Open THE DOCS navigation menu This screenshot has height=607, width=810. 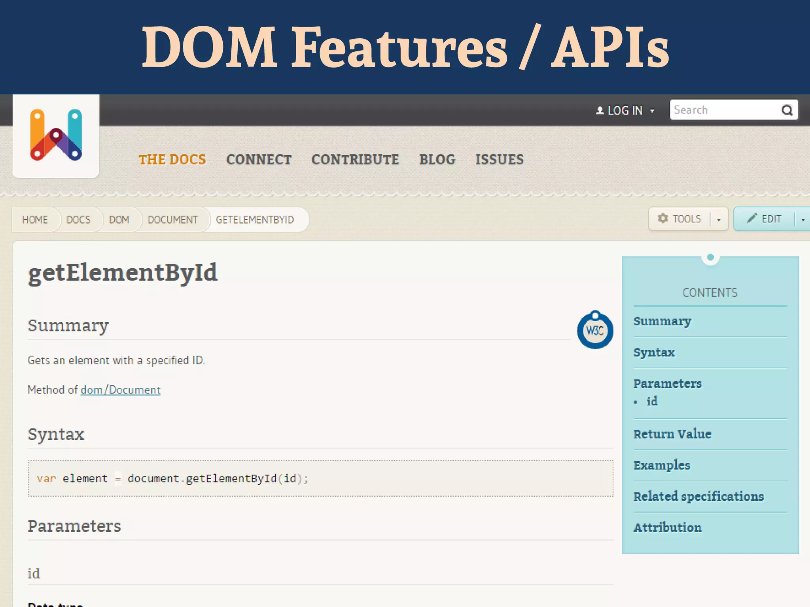(x=172, y=160)
